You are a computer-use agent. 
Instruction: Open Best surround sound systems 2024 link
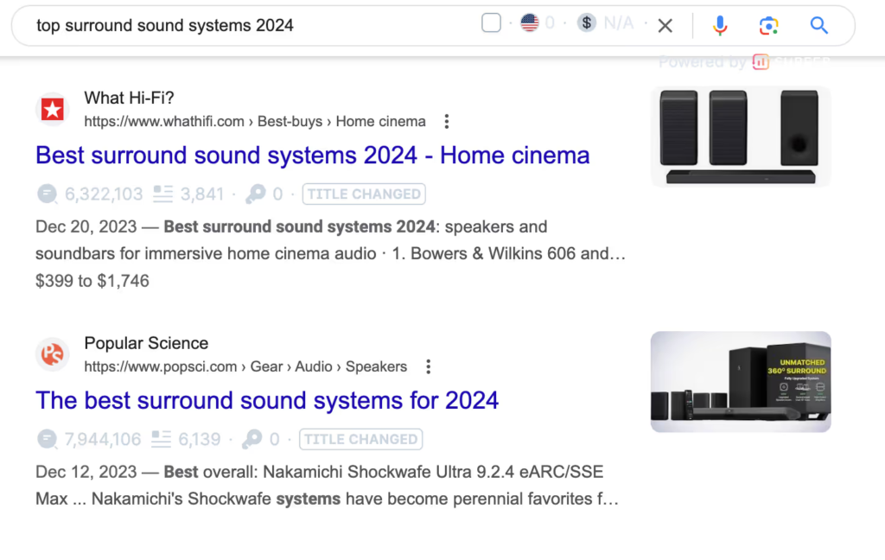click(313, 156)
